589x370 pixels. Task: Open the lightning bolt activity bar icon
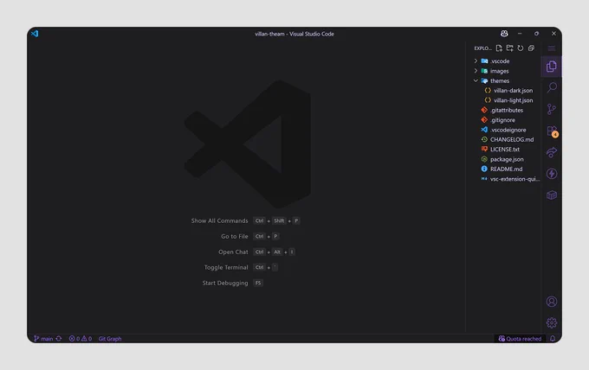pyautogui.click(x=552, y=174)
